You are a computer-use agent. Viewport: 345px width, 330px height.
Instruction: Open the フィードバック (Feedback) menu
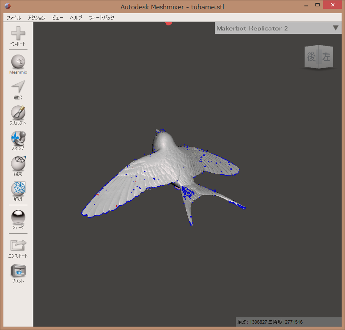click(x=101, y=18)
